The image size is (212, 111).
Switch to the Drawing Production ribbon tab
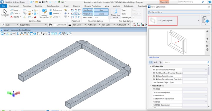92,6
